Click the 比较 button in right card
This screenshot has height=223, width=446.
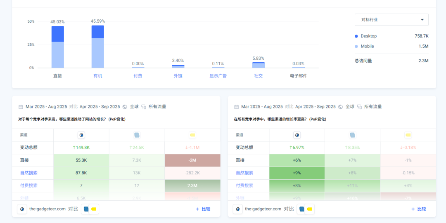418,209
